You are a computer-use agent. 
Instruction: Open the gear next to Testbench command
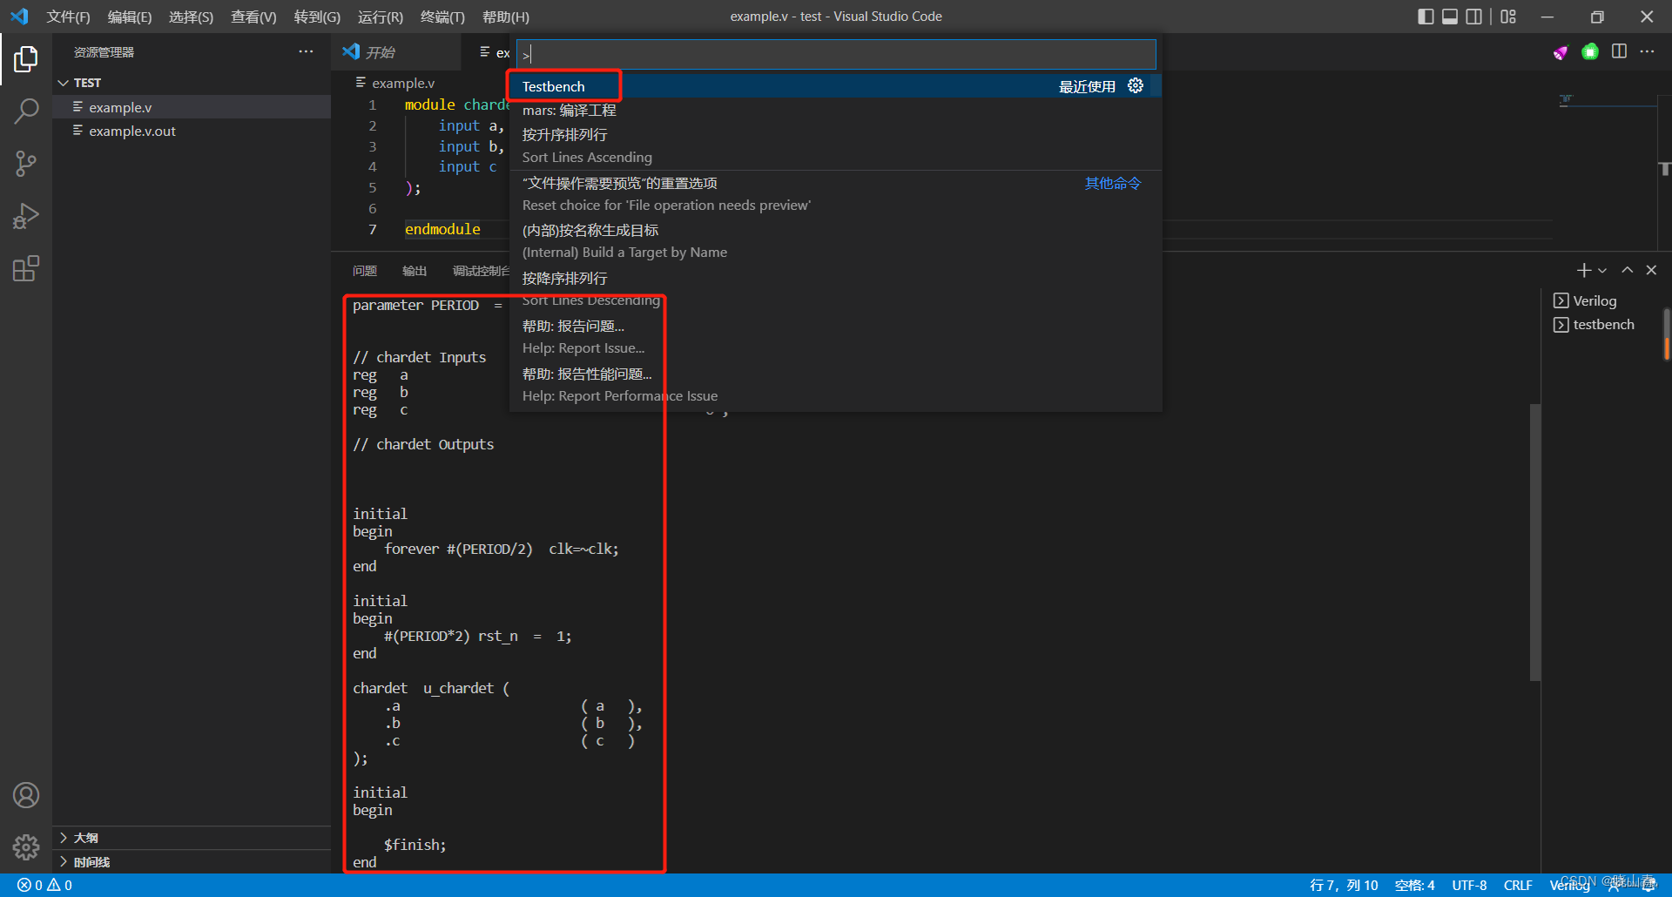click(x=1135, y=85)
